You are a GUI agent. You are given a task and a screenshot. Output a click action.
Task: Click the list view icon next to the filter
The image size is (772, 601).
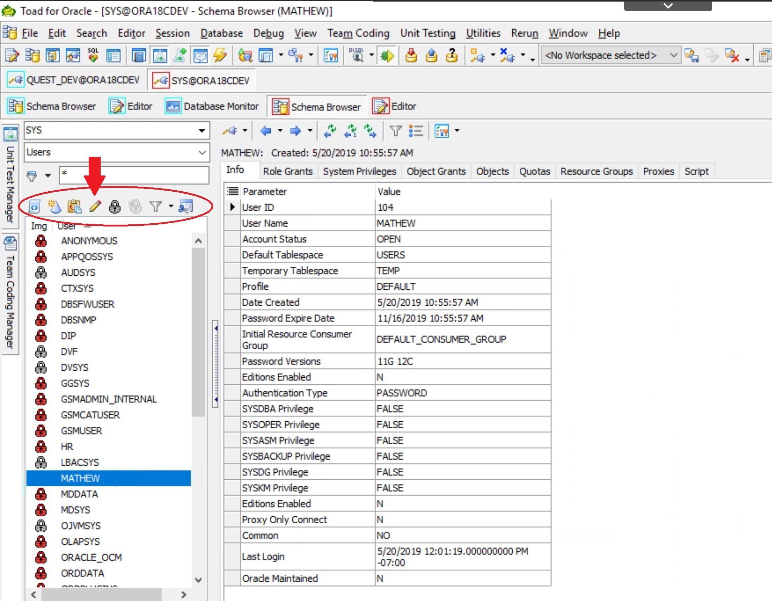[x=416, y=131]
